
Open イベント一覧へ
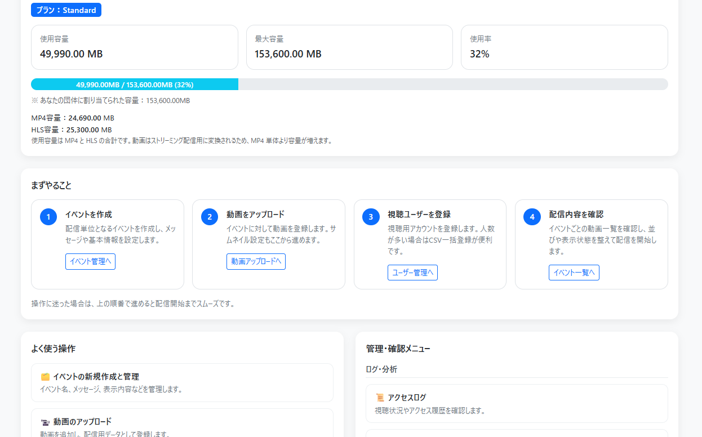(x=574, y=272)
